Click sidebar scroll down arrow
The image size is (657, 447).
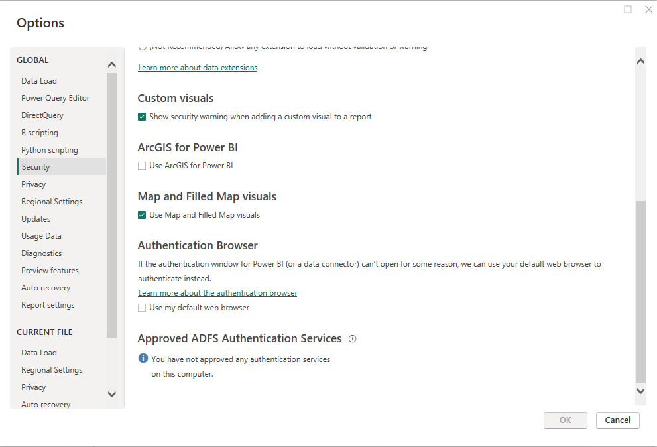pyautogui.click(x=112, y=394)
